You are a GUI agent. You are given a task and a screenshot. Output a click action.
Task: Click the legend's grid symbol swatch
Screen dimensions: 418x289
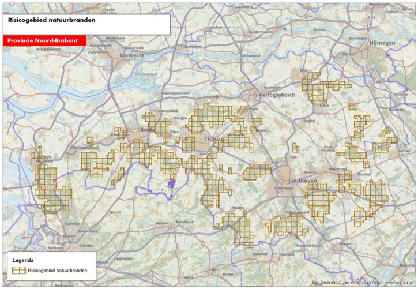[x=18, y=269]
